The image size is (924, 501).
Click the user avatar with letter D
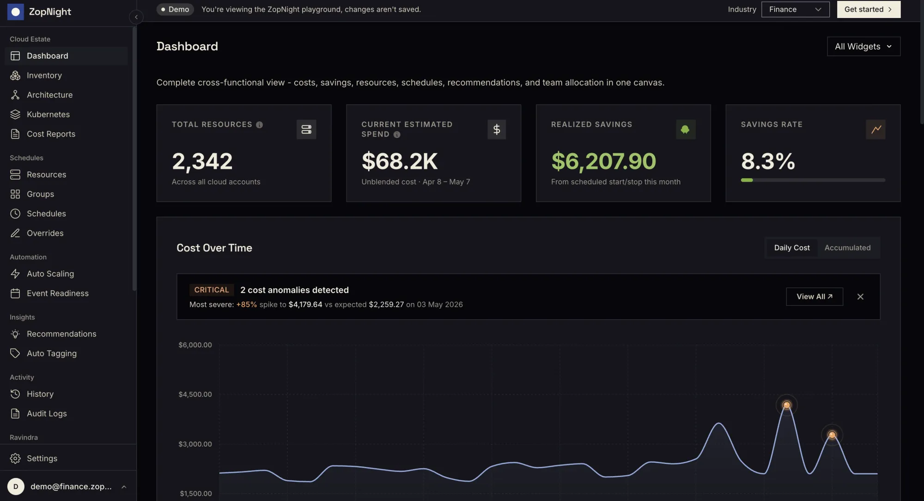coord(16,486)
